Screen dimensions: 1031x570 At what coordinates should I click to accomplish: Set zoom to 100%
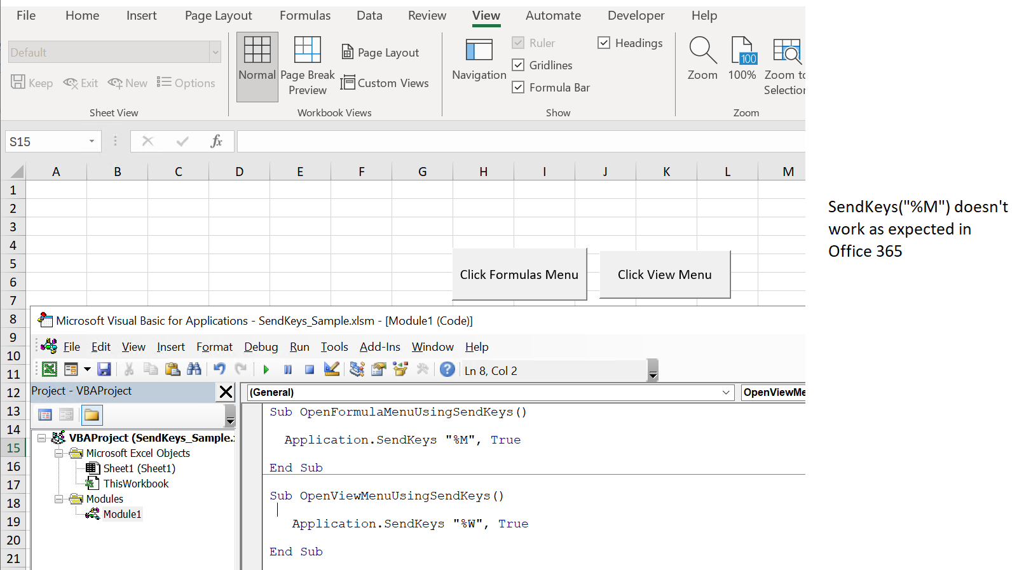click(x=742, y=59)
